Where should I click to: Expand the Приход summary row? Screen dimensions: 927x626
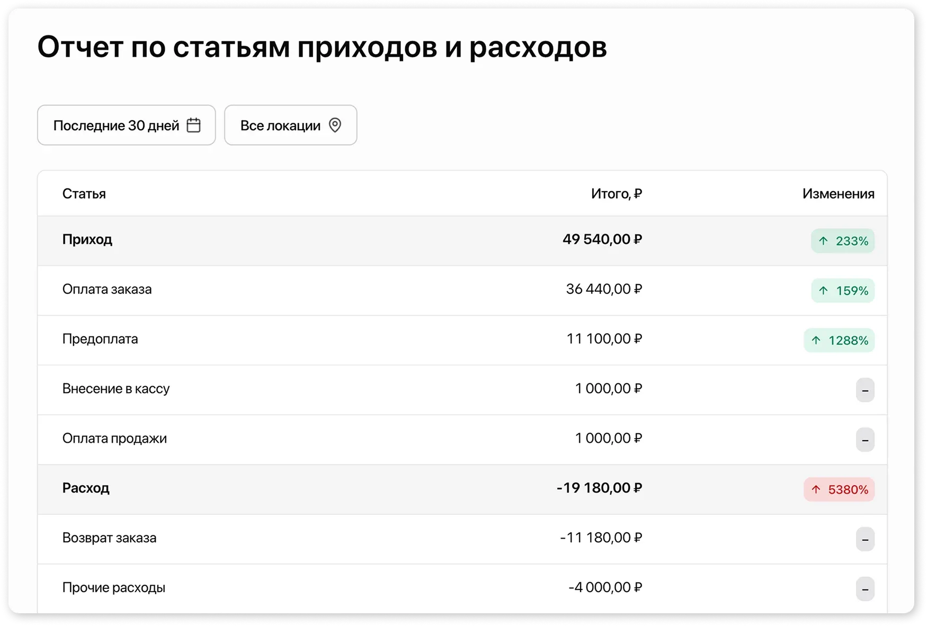tap(318, 240)
